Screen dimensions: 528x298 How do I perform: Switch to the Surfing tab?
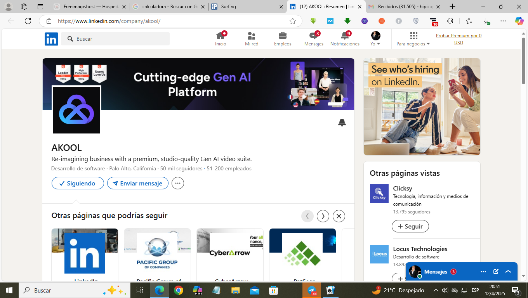[248, 7]
